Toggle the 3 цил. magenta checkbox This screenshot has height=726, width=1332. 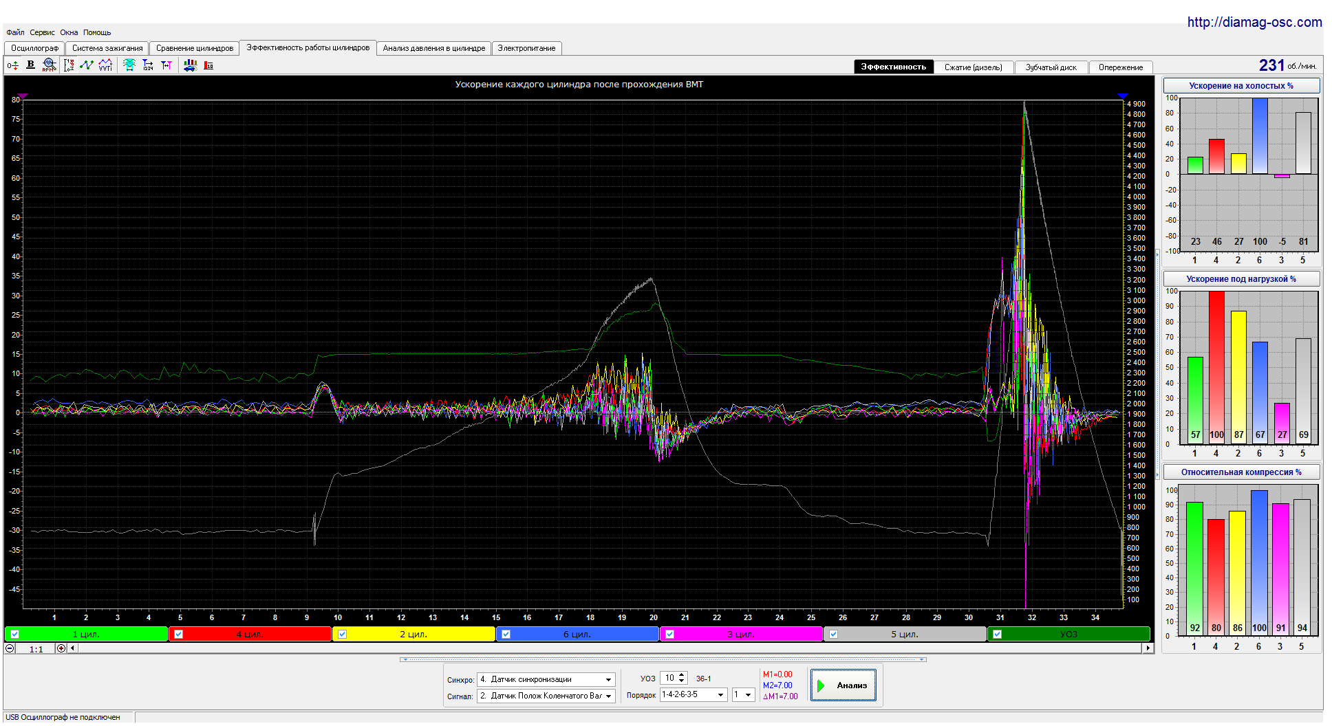670,635
